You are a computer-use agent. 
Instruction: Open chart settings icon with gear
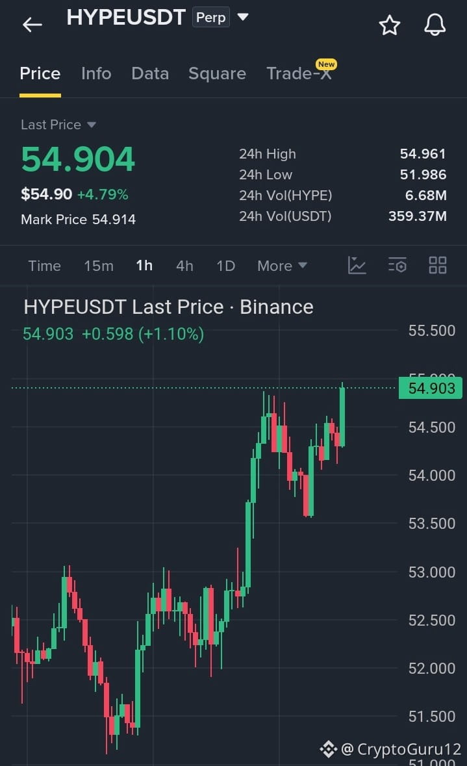click(397, 265)
